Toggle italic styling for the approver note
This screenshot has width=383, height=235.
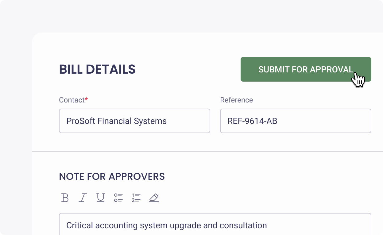pos(83,198)
